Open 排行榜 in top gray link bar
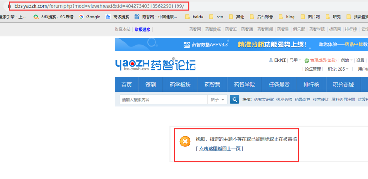Screen dimensions: 368x179 point(351,29)
